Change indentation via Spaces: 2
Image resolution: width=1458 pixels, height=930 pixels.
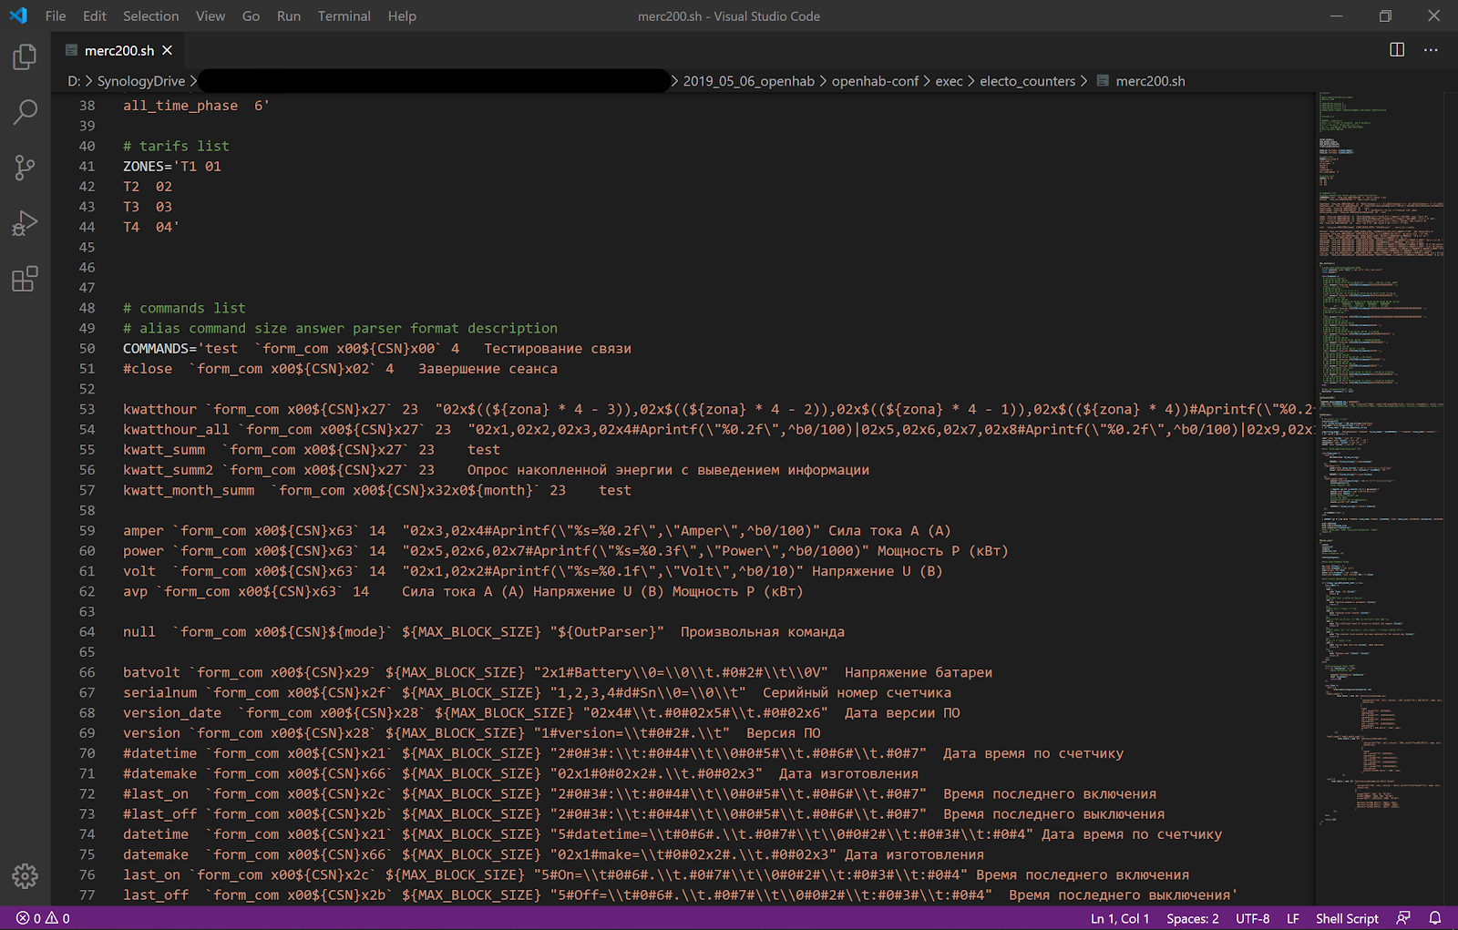pyautogui.click(x=1193, y=918)
